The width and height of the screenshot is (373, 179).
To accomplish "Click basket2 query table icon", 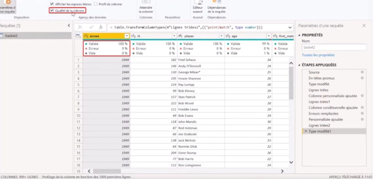I will [x=1, y=36].
